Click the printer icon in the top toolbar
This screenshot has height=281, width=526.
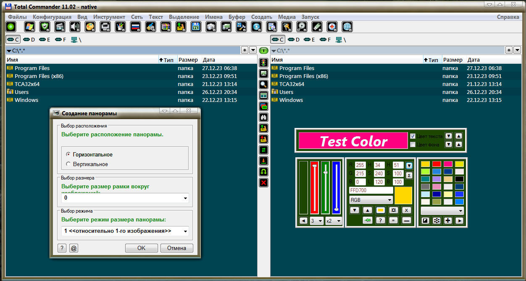pos(105,27)
